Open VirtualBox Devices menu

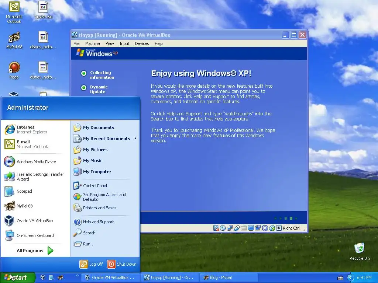click(142, 43)
